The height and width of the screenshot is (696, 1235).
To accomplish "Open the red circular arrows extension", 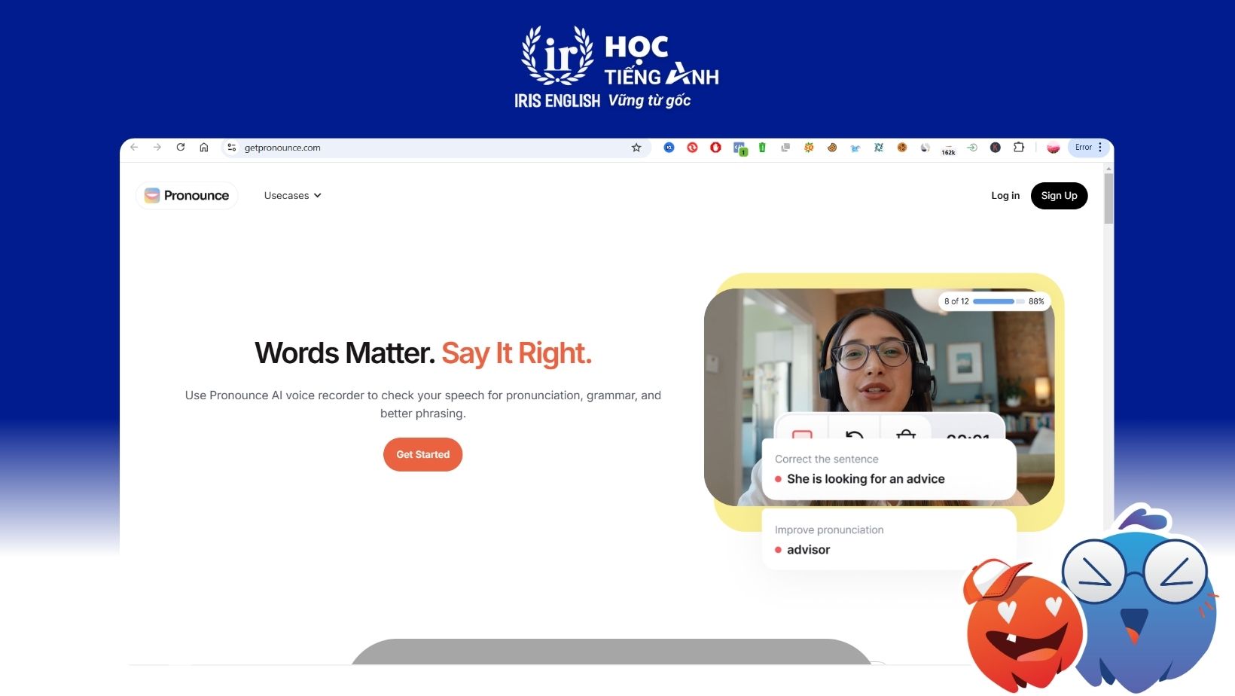I will click(692, 148).
